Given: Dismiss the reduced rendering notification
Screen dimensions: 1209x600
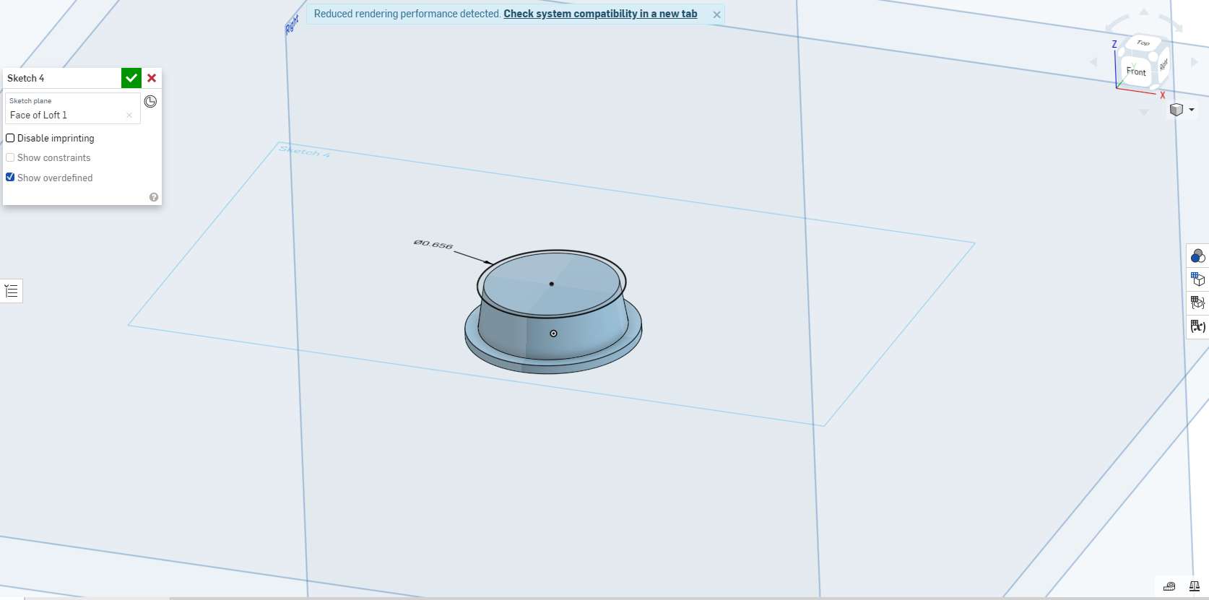Looking at the screenshot, I should [x=716, y=14].
